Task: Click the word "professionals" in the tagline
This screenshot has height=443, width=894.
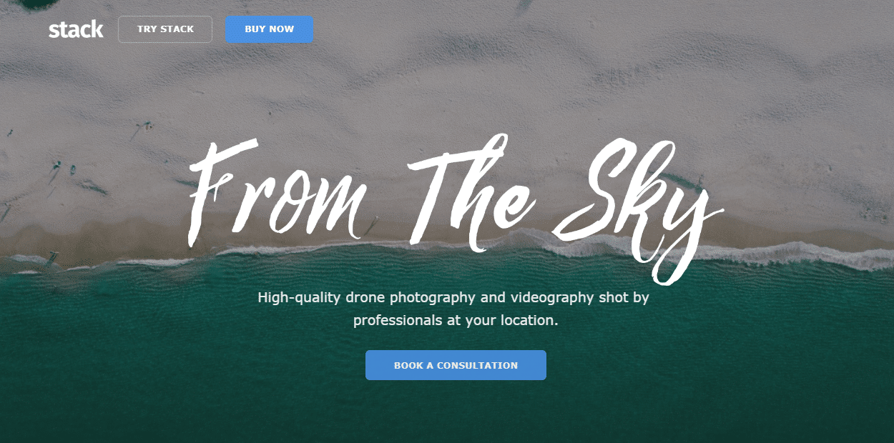Action: coord(398,320)
